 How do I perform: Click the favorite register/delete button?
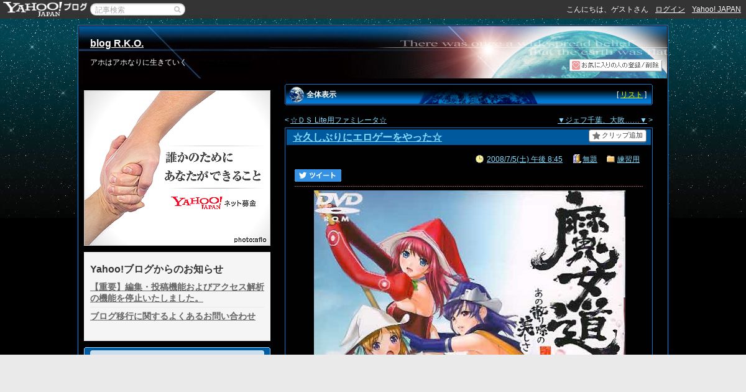click(x=615, y=65)
